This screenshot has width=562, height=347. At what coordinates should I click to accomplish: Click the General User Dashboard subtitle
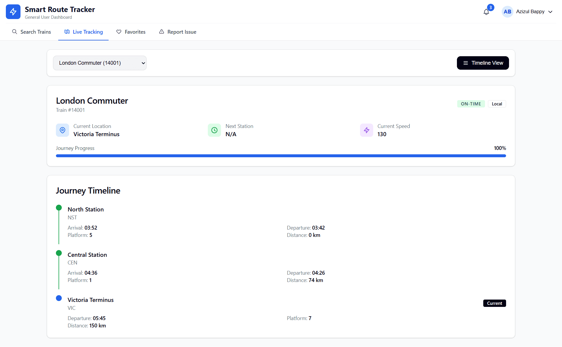pyautogui.click(x=48, y=17)
